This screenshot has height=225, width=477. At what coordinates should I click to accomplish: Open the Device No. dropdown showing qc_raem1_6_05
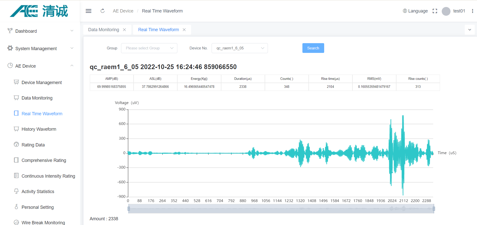pyautogui.click(x=239, y=48)
